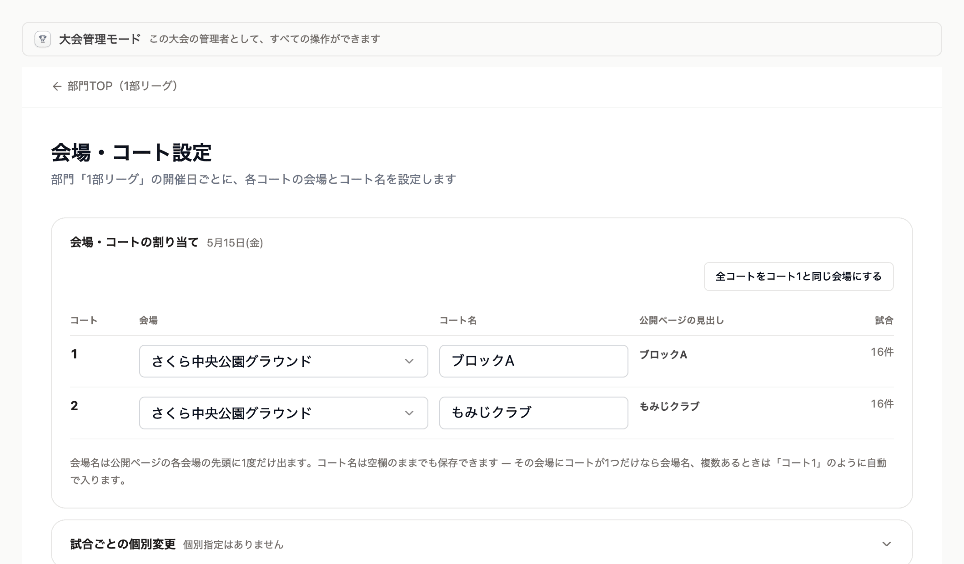Click the 公開ページの見出し column header

[x=682, y=321]
